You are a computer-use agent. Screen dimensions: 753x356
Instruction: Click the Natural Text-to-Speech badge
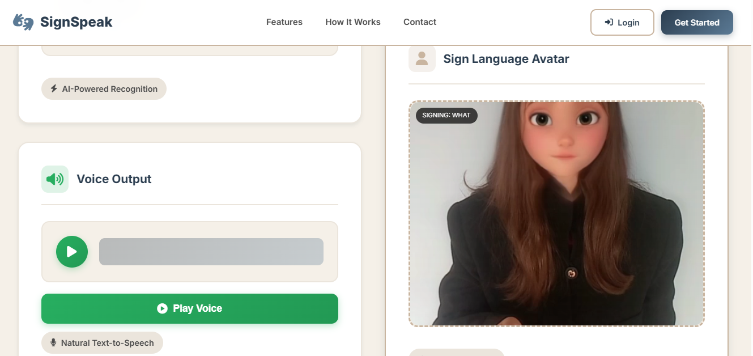point(102,342)
